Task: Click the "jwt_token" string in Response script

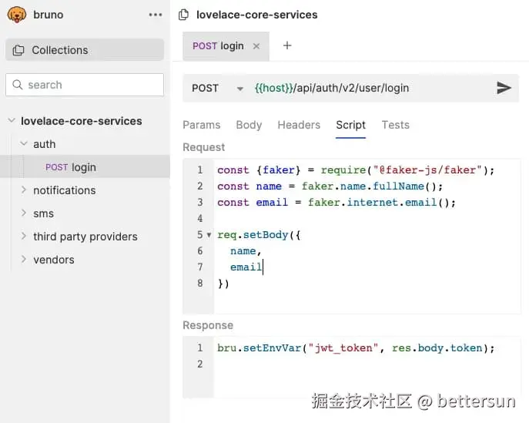Action: [x=343, y=347]
